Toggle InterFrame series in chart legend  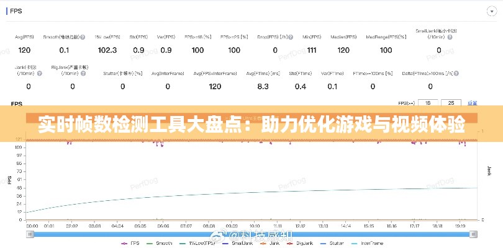(366, 243)
